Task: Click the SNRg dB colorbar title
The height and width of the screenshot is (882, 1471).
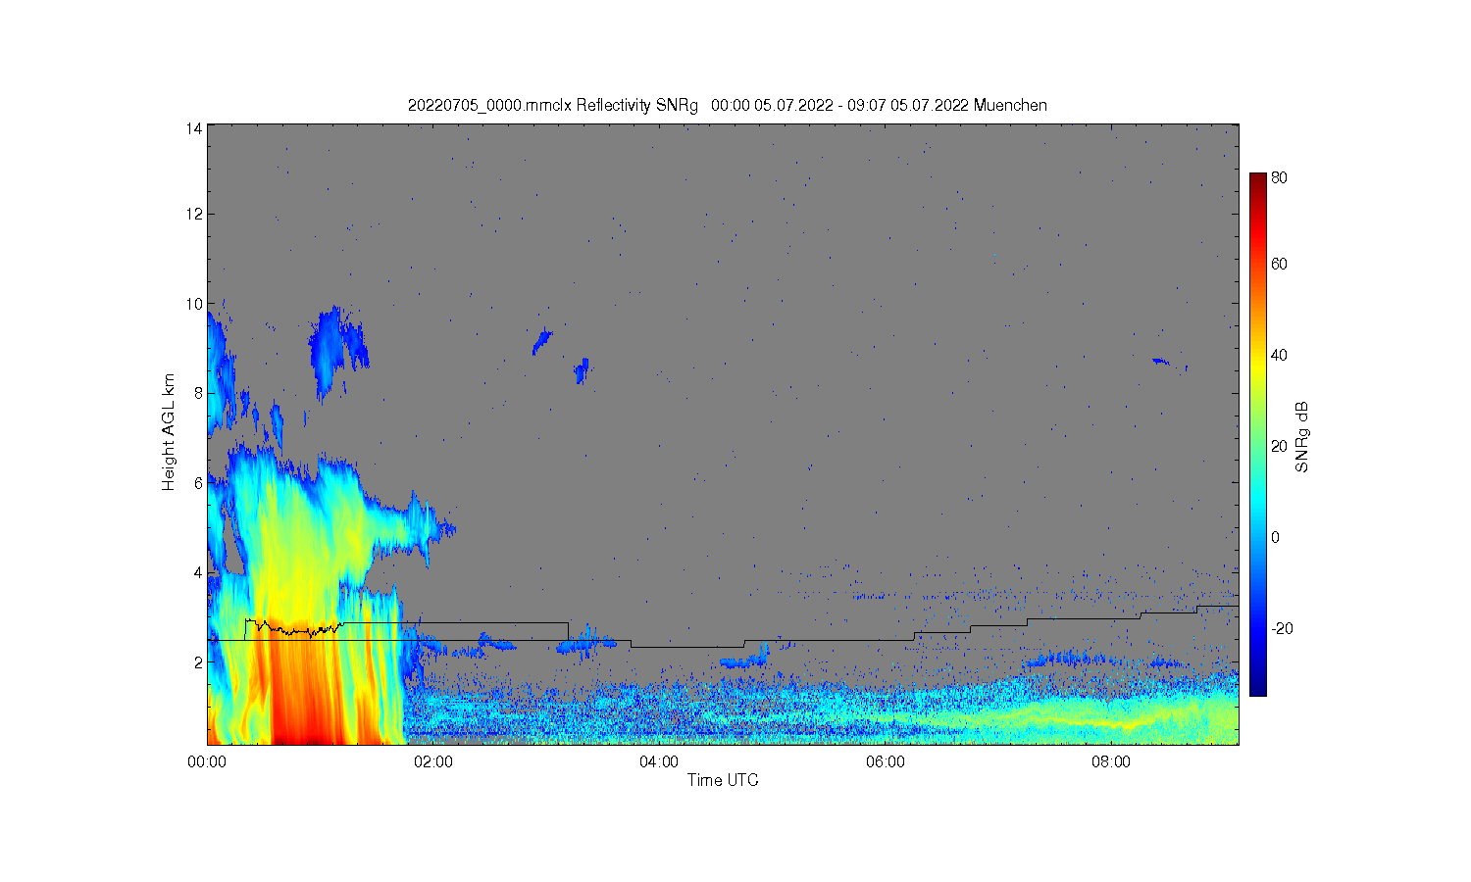Action: (1302, 437)
